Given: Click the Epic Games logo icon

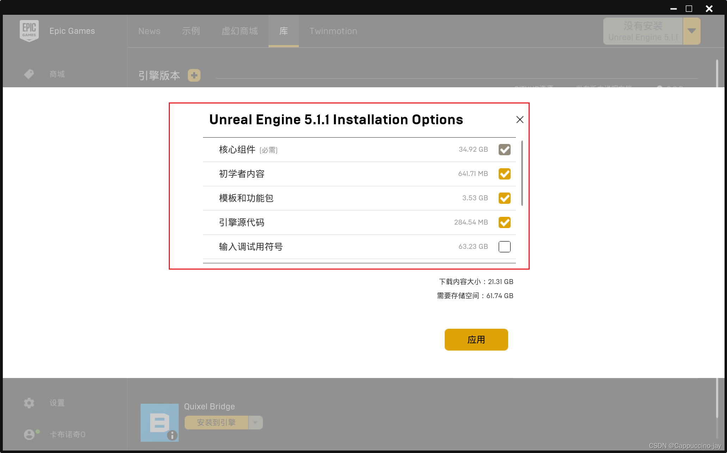Looking at the screenshot, I should point(29,31).
